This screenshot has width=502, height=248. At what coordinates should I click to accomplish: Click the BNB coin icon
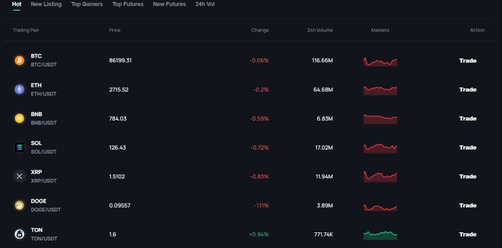pos(19,118)
